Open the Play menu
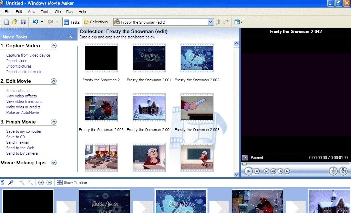Screen dimensions: 351x213 coord(70,12)
